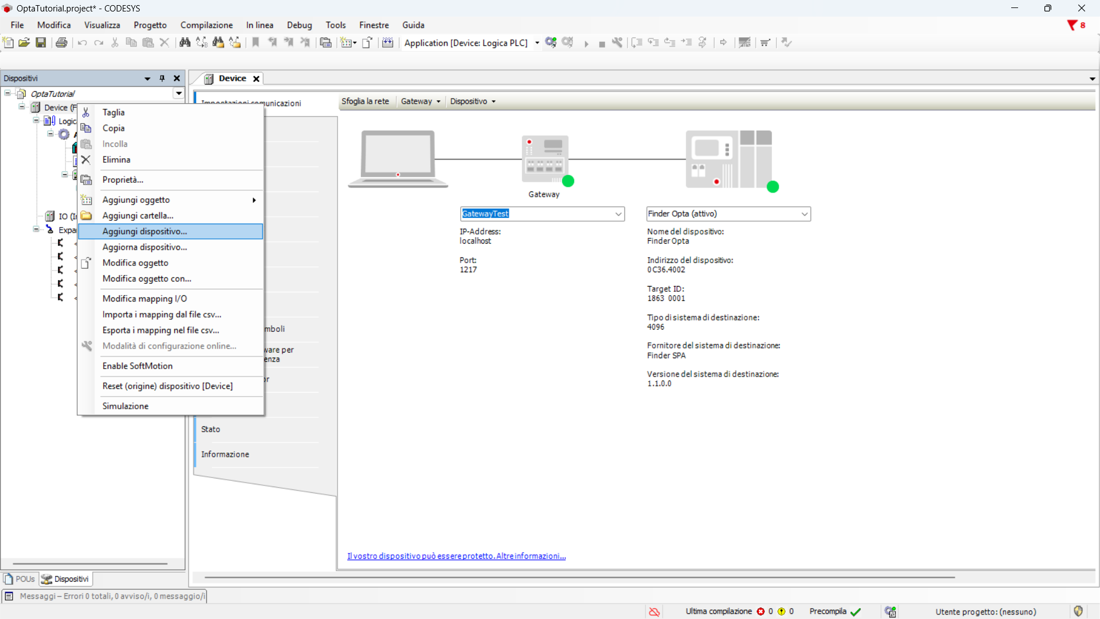Open the GatewayTest combo box dropdown
This screenshot has height=619, width=1100.
click(x=618, y=214)
